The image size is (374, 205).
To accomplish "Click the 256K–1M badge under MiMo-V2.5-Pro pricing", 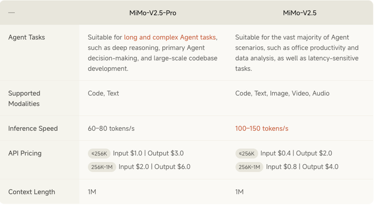I will tap(102, 167).
